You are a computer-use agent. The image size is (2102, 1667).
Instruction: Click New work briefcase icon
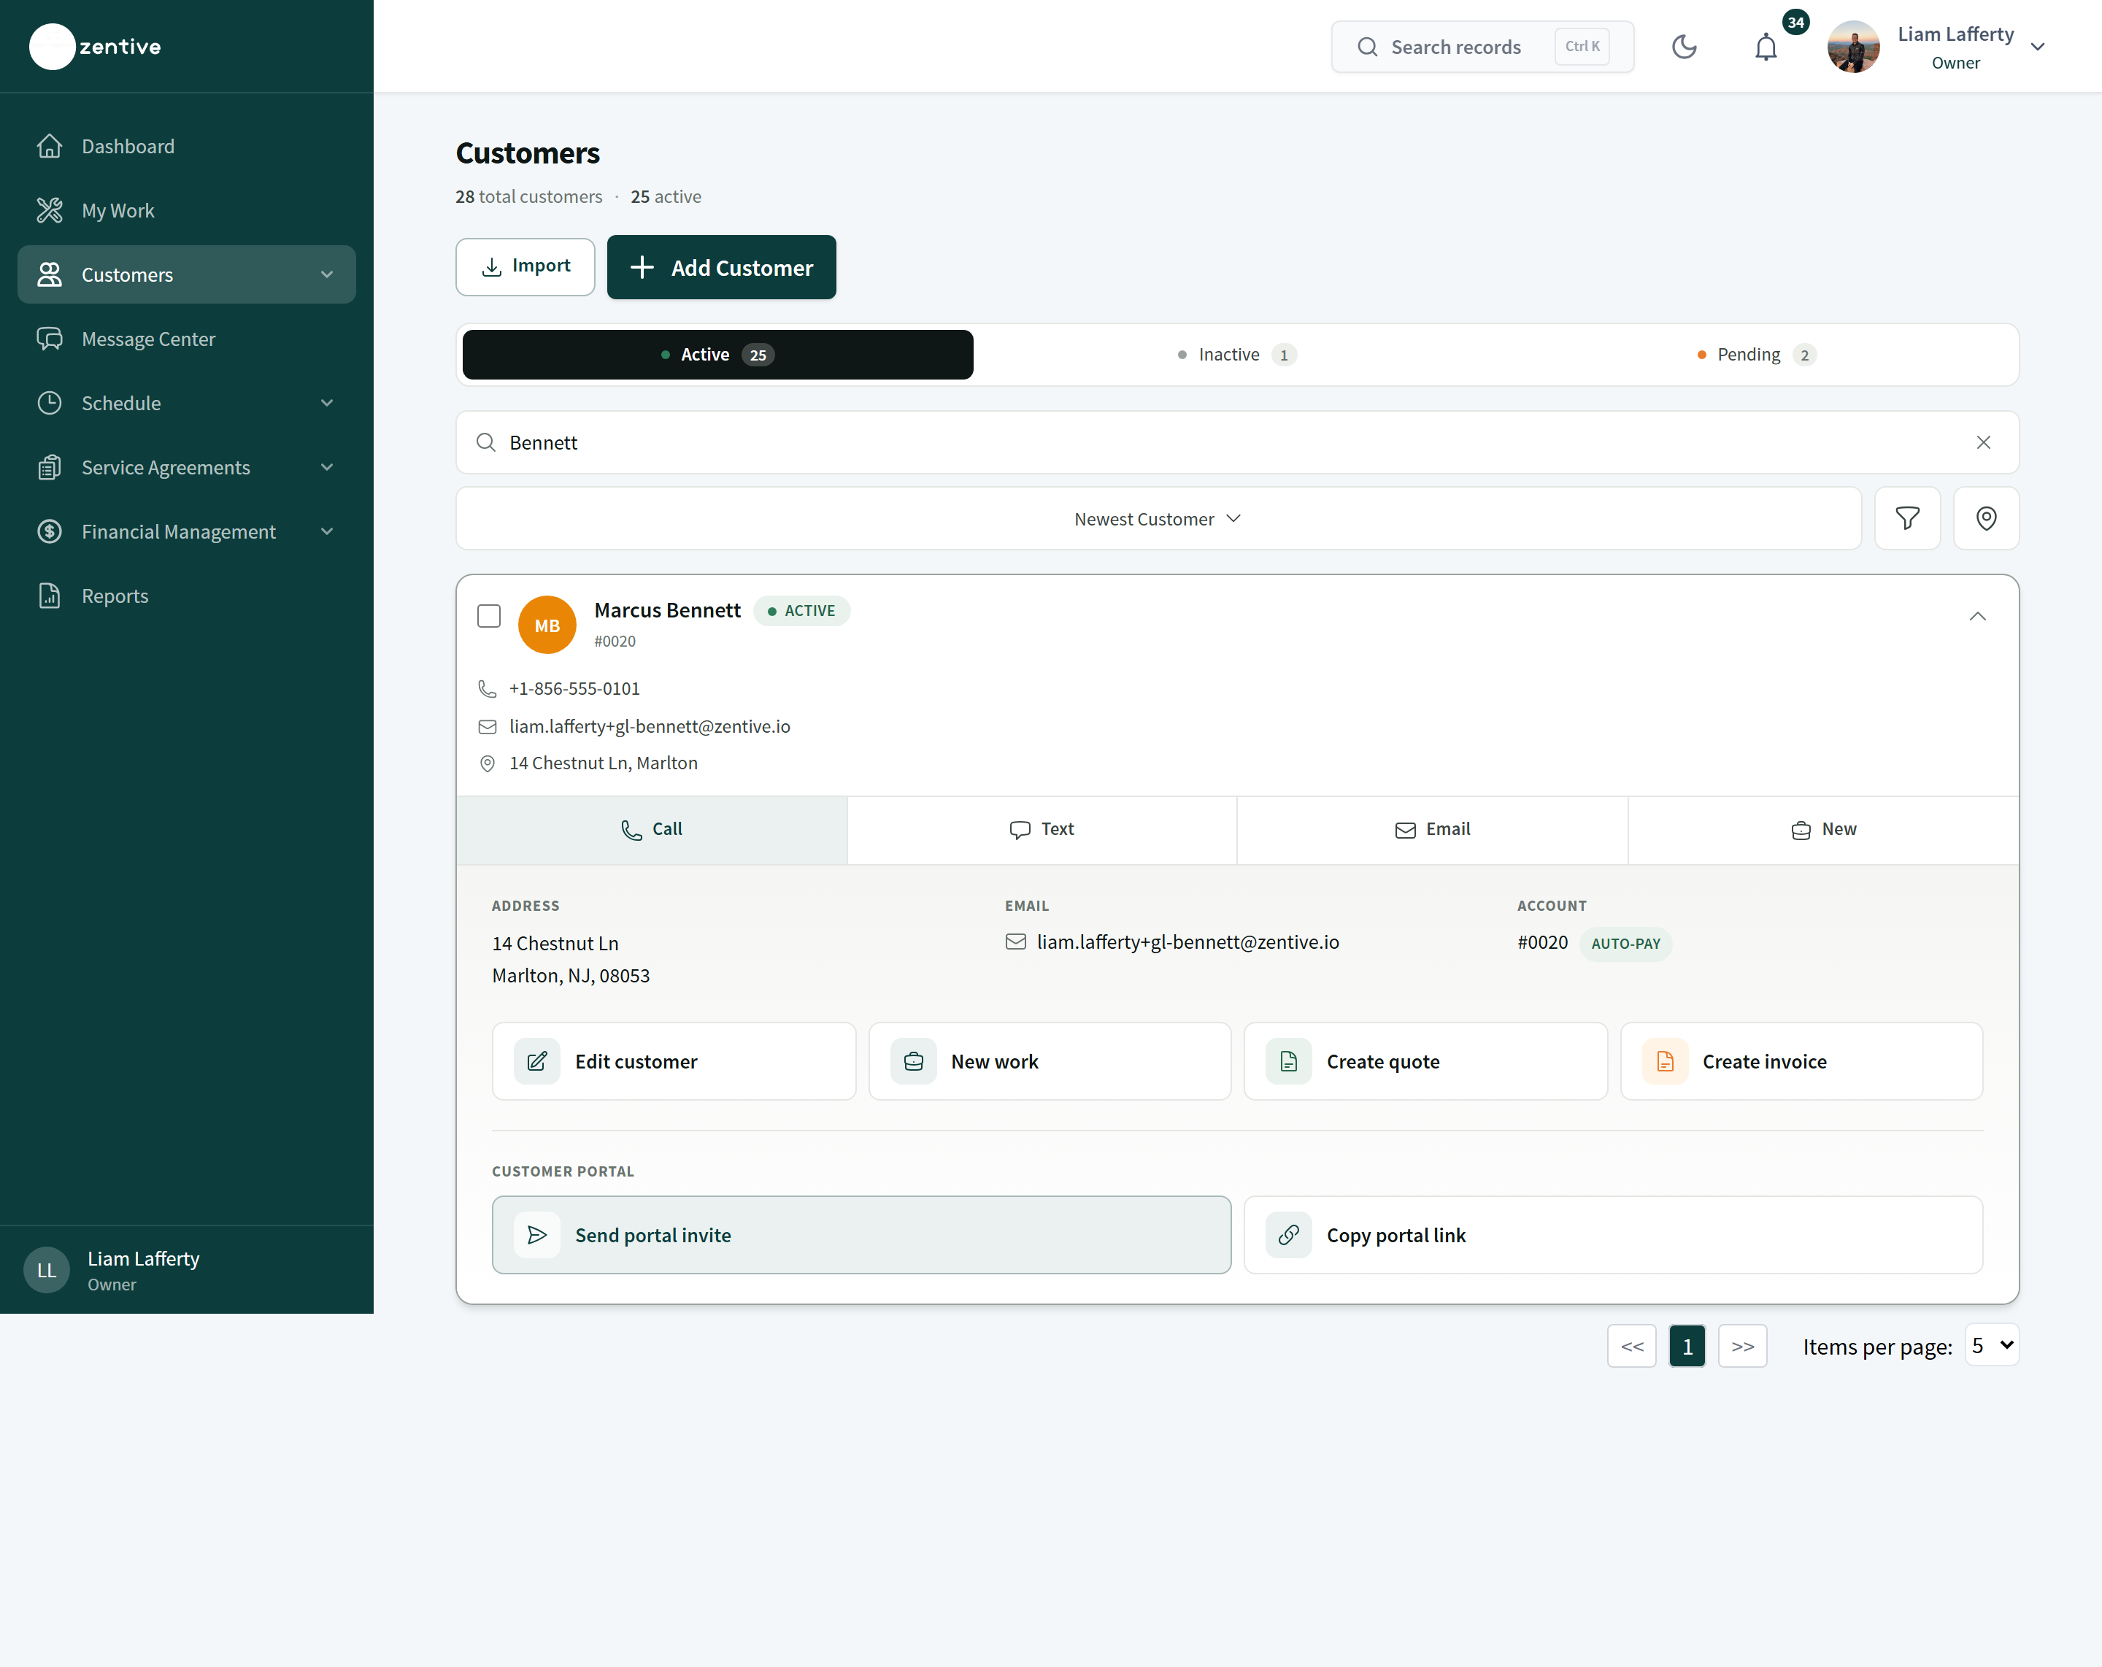[x=914, y=1062]
